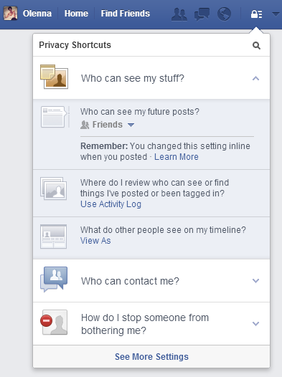282x377 pixels.
Task: Click the tagged photos icon
Action: coord(53,188)
